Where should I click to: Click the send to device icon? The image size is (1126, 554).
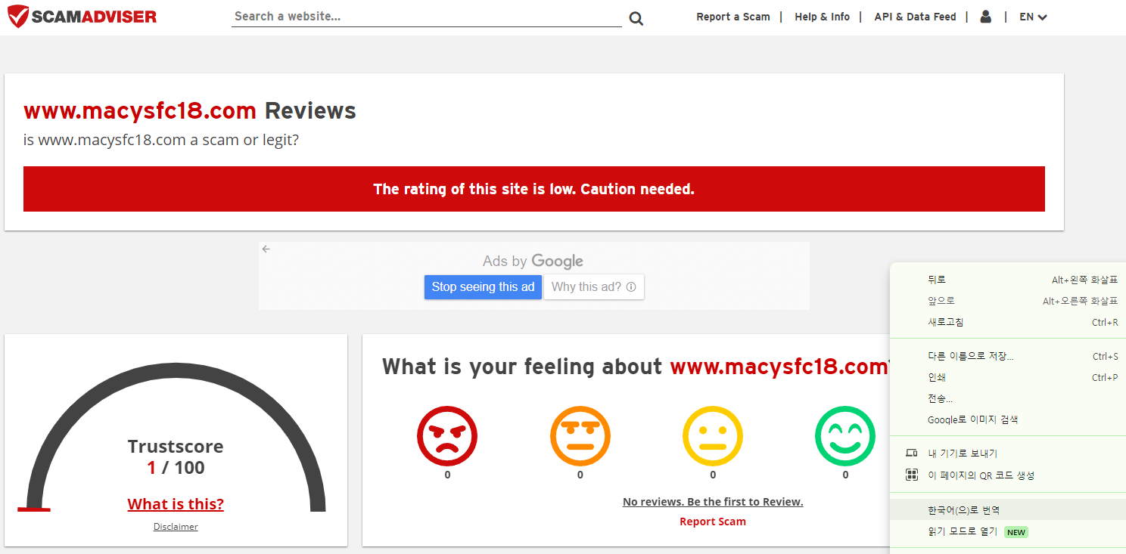(x=912, y=453)
